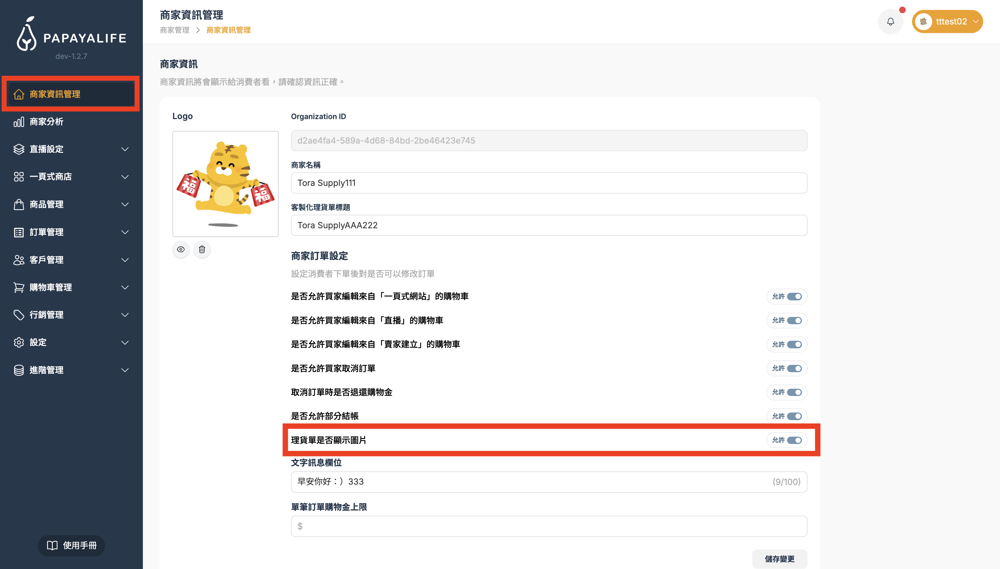The height and width of the screenshot is (569, 1000).
Task: Click the 行銷管理 tag icon
Action: [19, 315]
